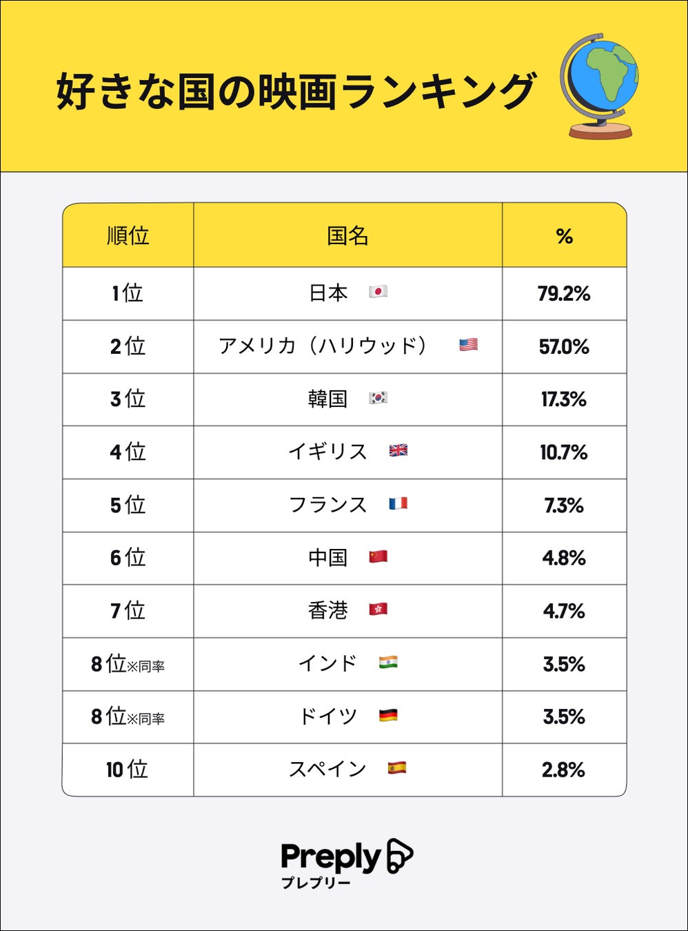
Task: Click the % column header
Action: pos(564,236)
